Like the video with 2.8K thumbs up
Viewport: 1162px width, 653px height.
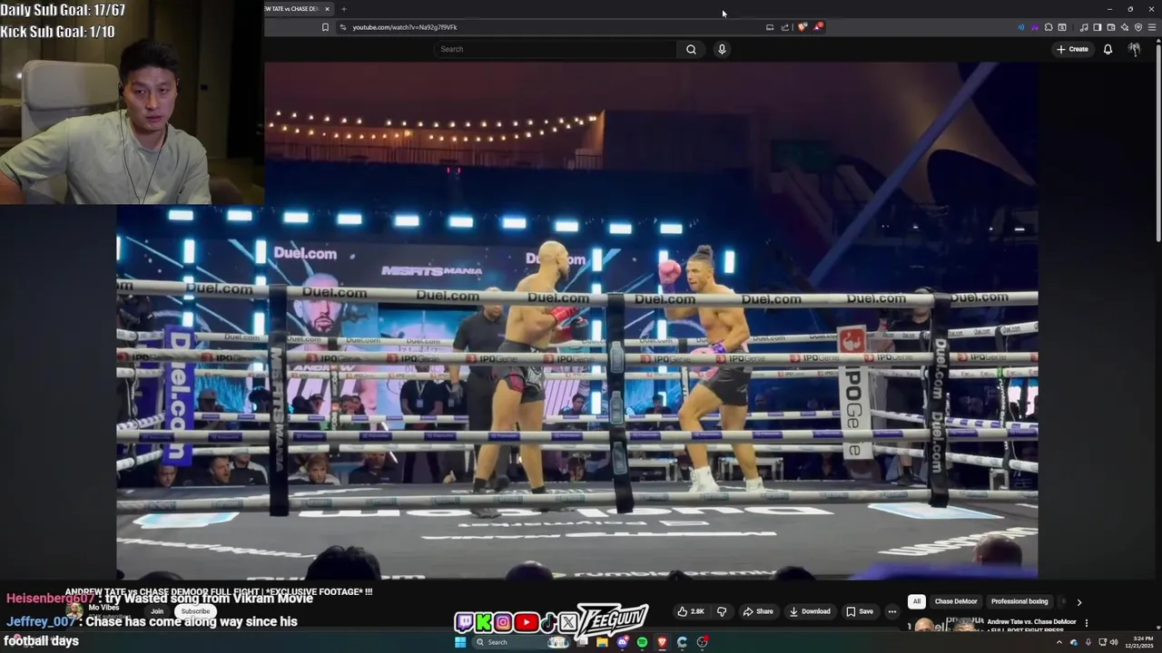tap(691, 611)
